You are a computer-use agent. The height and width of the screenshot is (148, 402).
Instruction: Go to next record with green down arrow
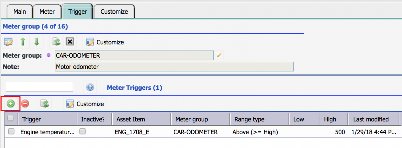[x=36, y=42]
